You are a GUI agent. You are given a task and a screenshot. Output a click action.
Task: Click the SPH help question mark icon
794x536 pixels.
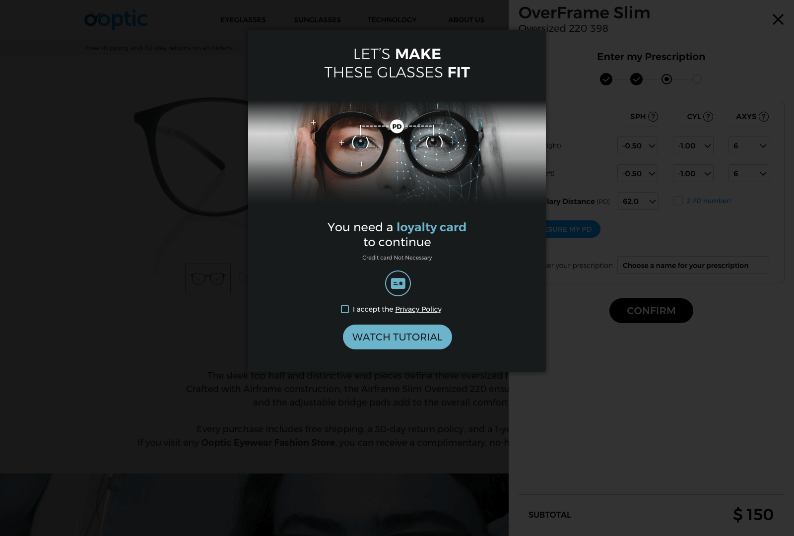(x=653, y=117)
